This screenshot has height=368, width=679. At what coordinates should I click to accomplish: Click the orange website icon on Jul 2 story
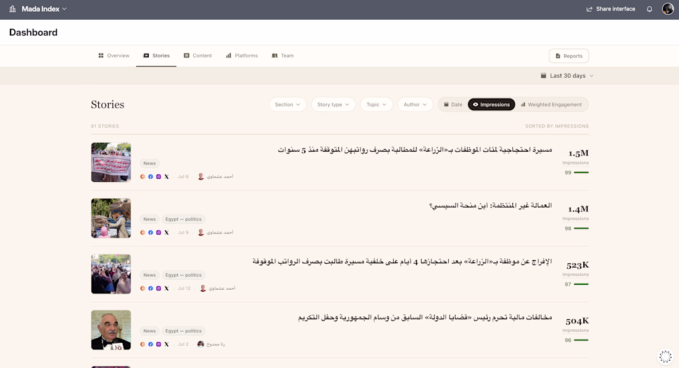tap(143, 344)
